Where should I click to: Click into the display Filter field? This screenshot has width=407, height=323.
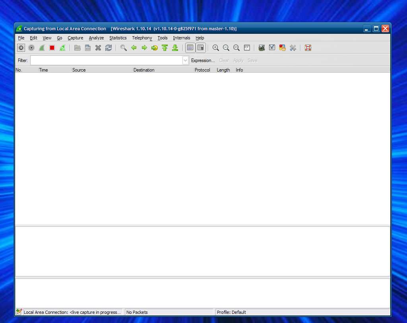tap(107, 60)
